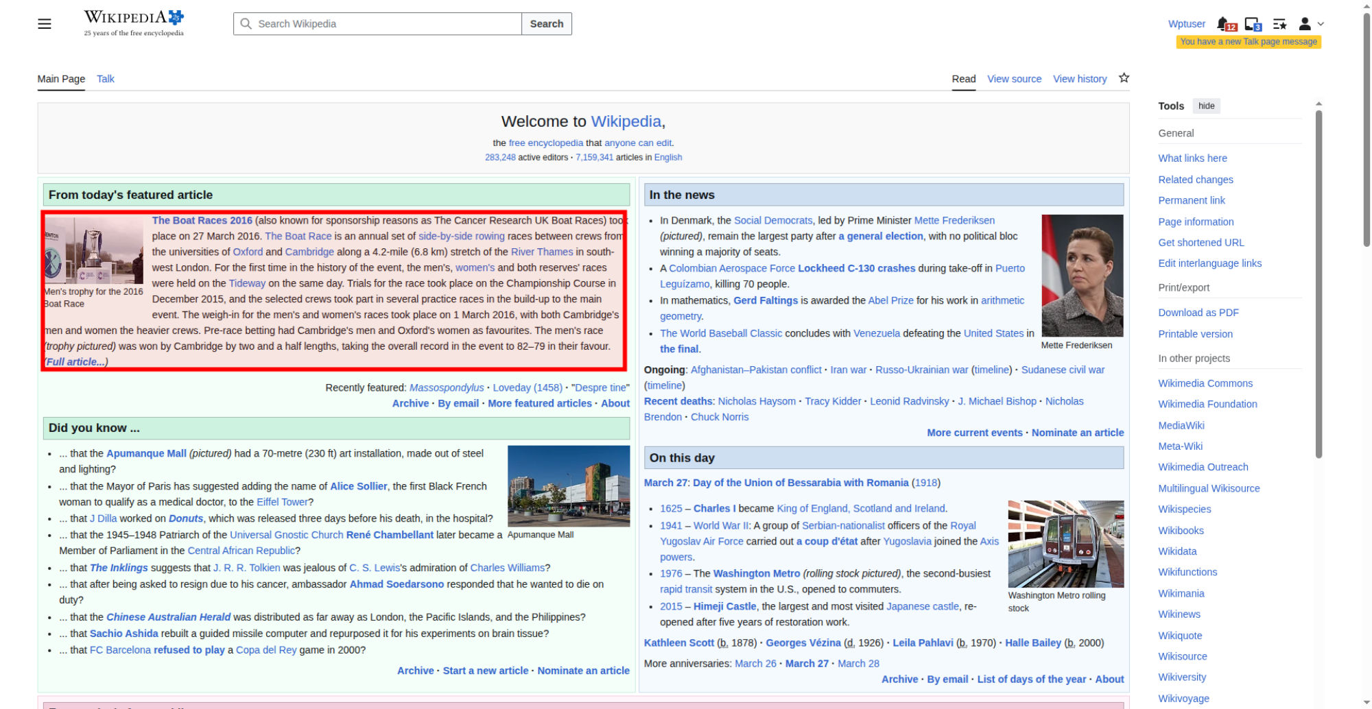Switch to the Talk tab
The height and width of the screenshot is (709, 1372).
tap(106, 79)
